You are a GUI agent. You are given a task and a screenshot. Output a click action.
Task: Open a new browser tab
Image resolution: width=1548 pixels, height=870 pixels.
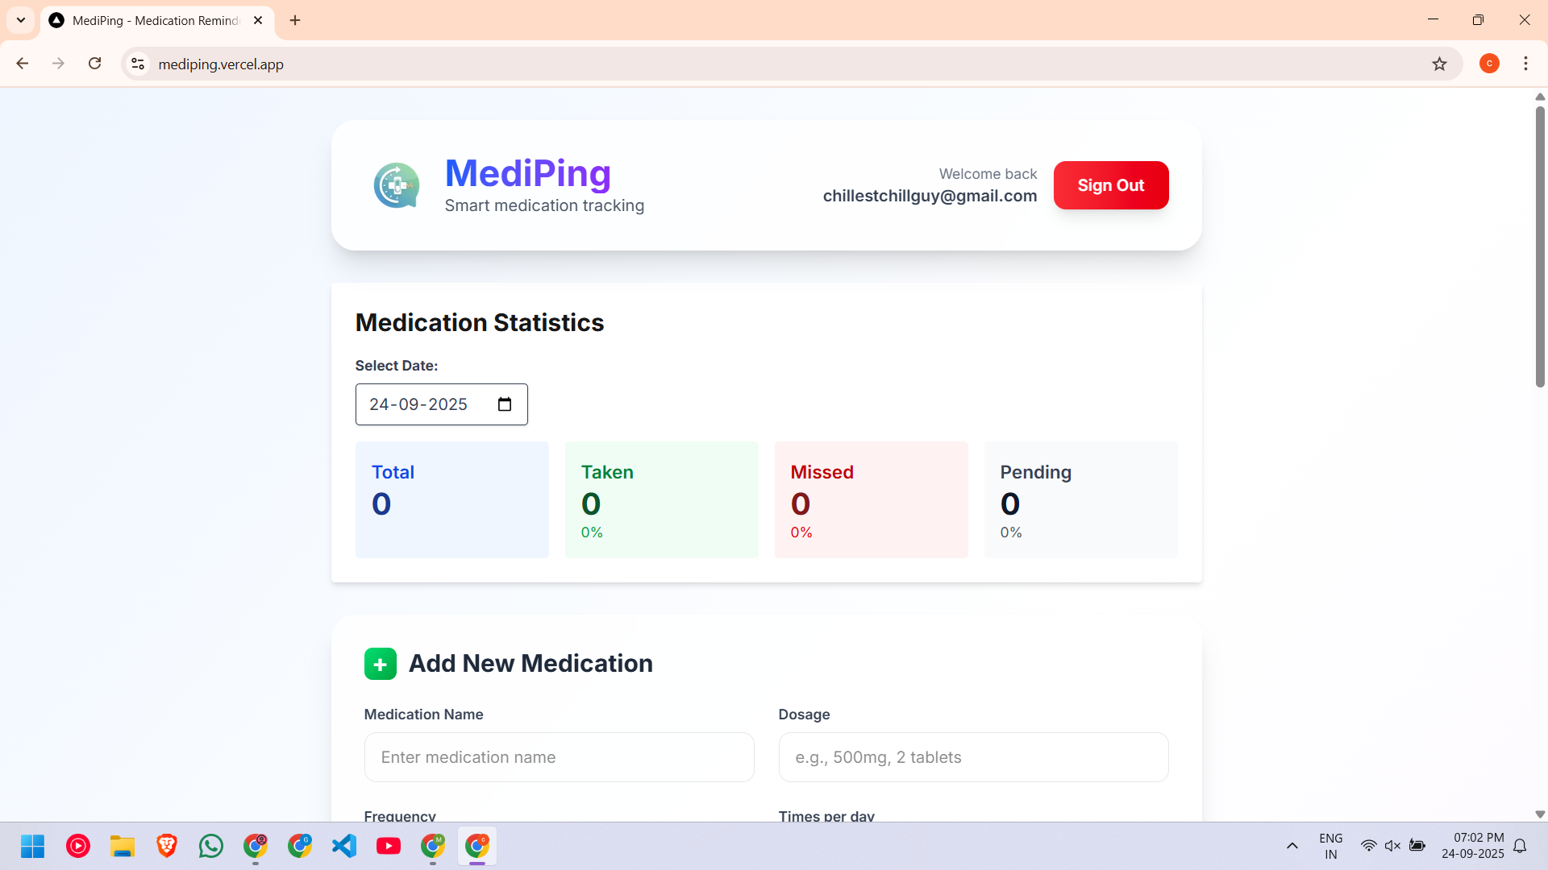pyautogui.click(x=295, y=20)
